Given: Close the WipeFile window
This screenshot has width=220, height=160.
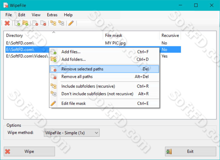Looking at the screenshot, I should [212, 5].
